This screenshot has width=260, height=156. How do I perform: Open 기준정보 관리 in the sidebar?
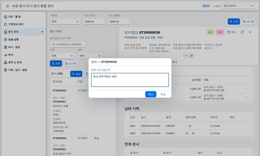pos(24,24)
